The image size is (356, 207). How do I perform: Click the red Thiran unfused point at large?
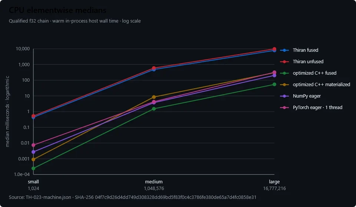pos(274,49)
